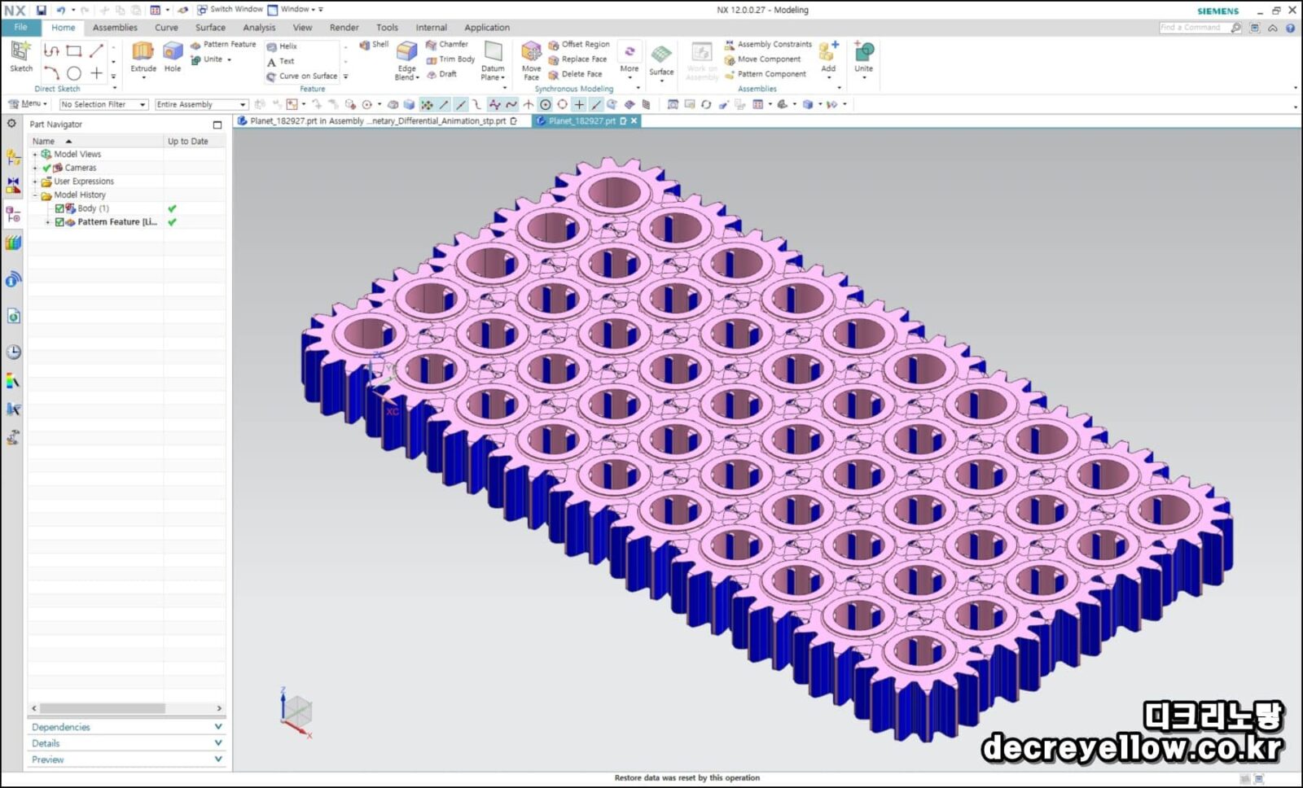Image resolution: width=1303 pixels, height=788 pixels.
Task: Click Switch Window button
Action: click(x=230, y=10)
